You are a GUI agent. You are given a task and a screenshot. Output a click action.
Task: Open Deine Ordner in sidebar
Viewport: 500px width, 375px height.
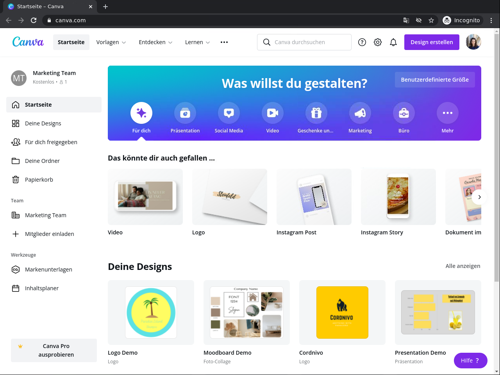54,161
